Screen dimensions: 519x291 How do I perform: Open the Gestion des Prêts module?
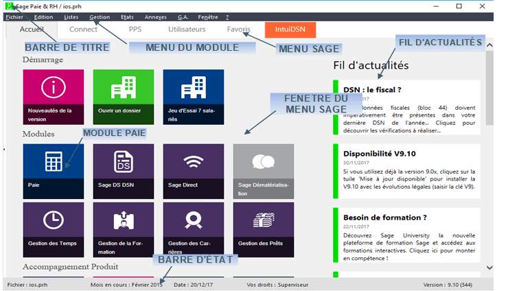264,230
